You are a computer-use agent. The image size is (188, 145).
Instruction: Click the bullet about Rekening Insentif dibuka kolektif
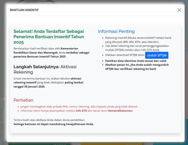(x=138, y=39)
